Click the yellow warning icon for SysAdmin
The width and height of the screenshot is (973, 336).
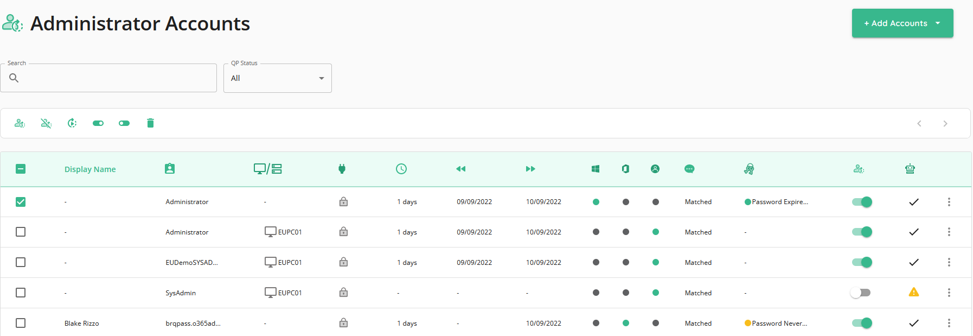click(x=914, y=292)
